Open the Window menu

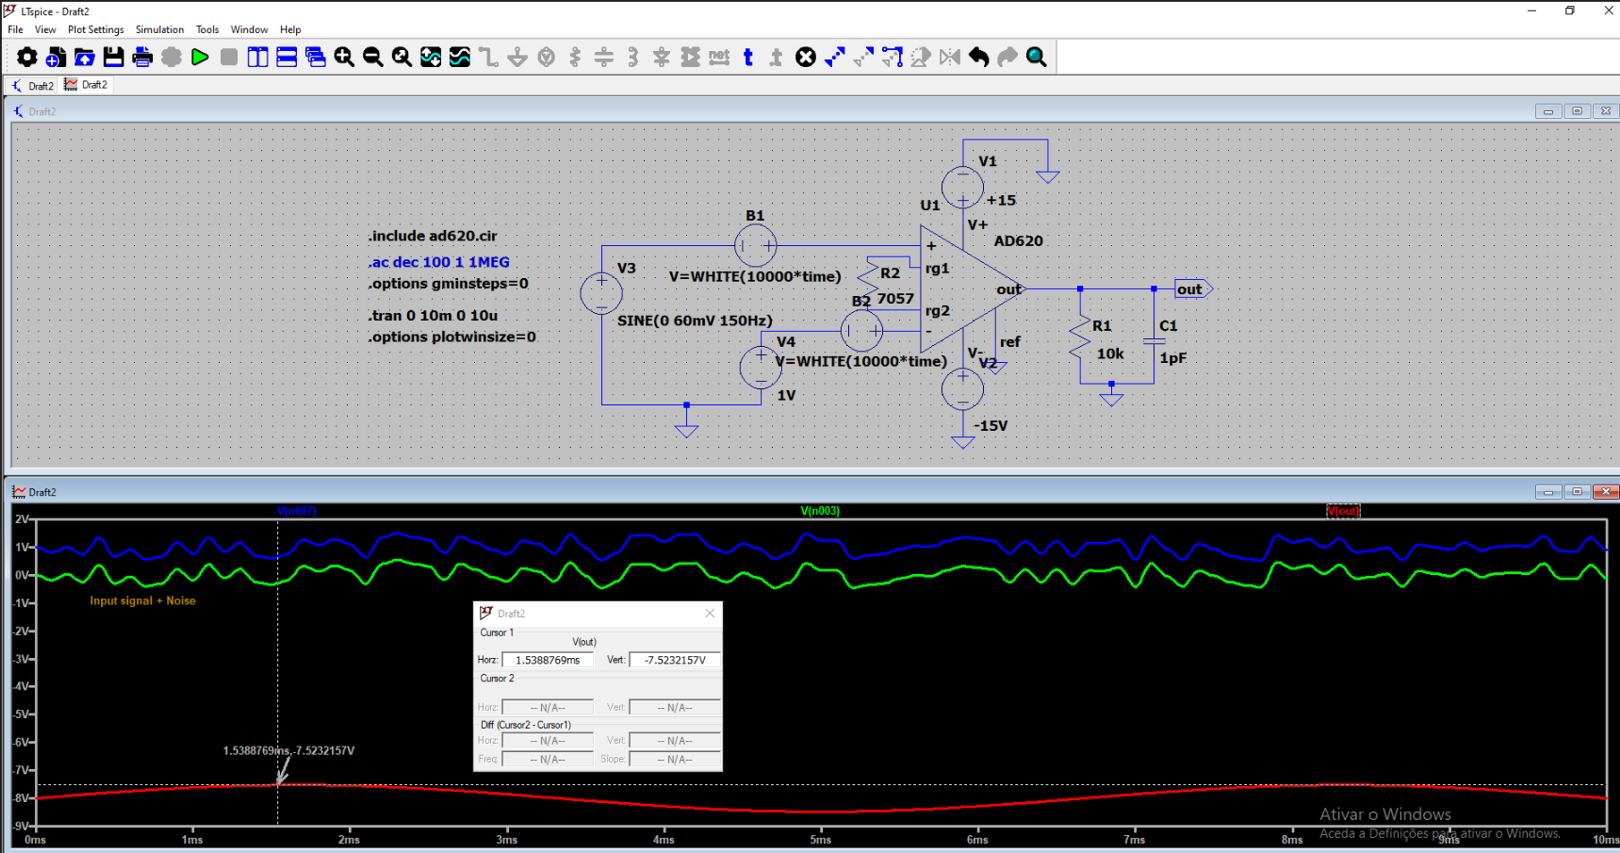tap(249, 30)
